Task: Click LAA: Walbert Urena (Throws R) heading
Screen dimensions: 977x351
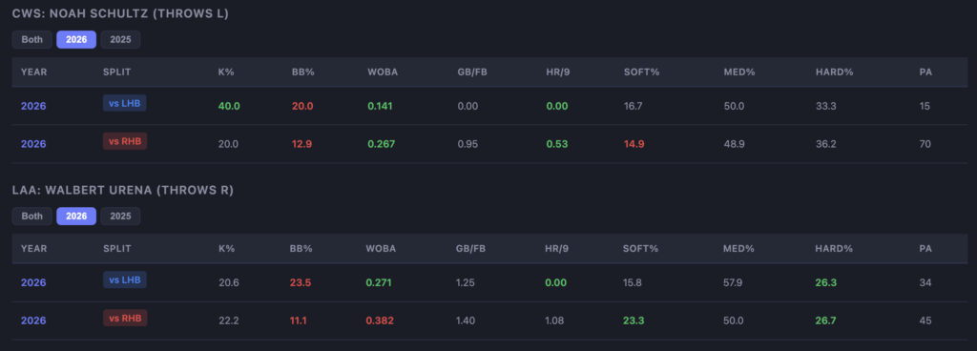Action: (123, 190)
